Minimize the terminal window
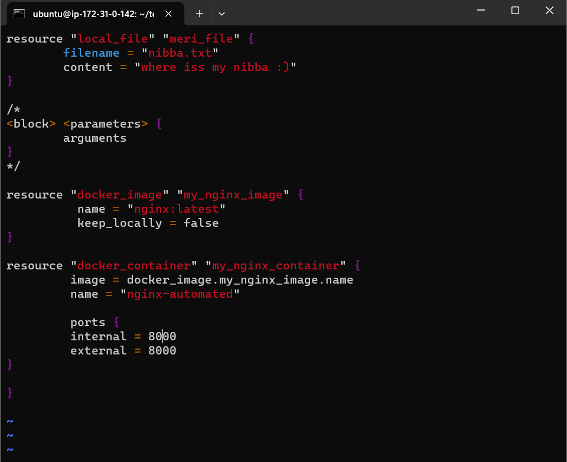The image size is (567, 462). (481, 11)
